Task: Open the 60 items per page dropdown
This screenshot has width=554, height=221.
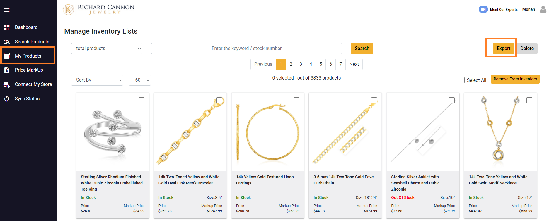Action: (140, 80)
